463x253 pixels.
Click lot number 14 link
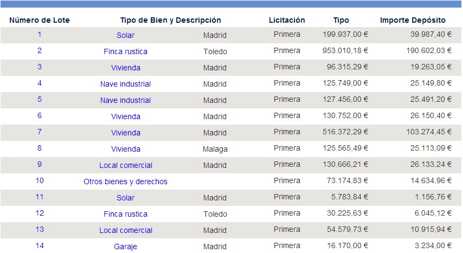(x=40, y=246)
